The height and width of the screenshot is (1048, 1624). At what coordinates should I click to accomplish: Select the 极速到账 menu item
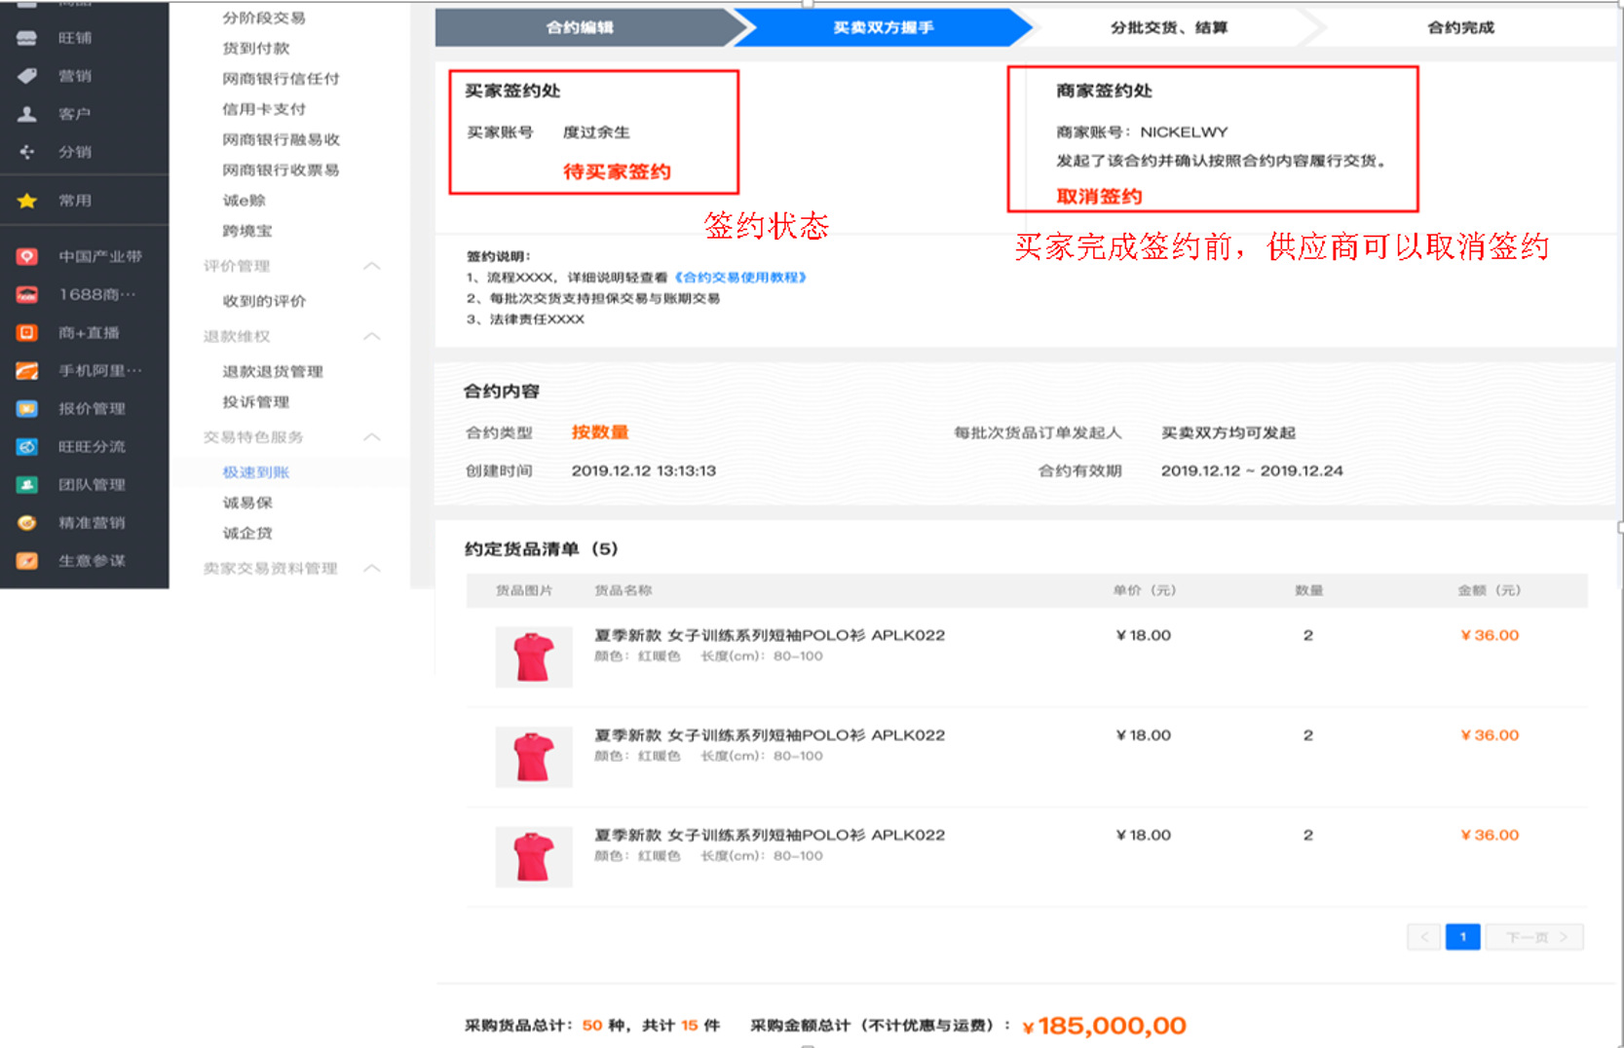click(x=256, y=472)
